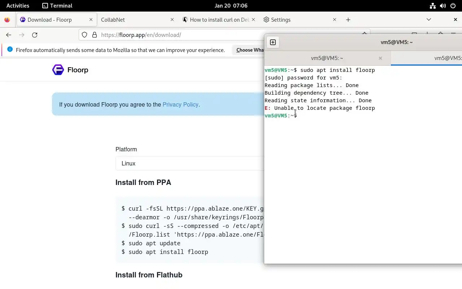Click the terminal title vm5@VM5: ~
Viewport: 462px width, 289px height.
pos(396,42)
